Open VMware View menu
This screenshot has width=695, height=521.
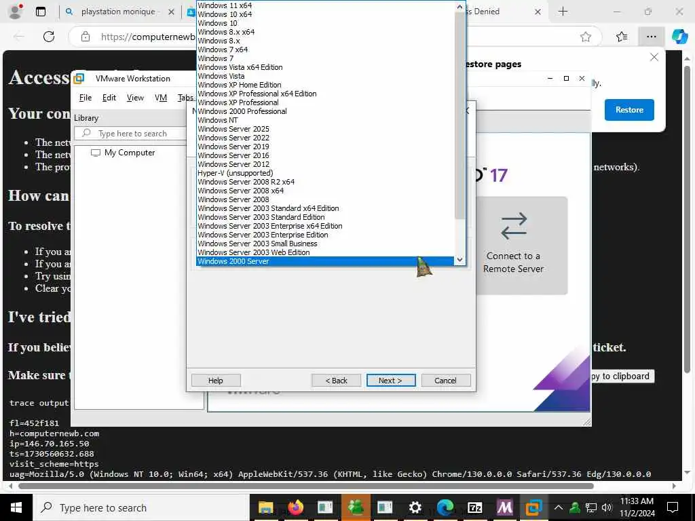pos(135,98)
